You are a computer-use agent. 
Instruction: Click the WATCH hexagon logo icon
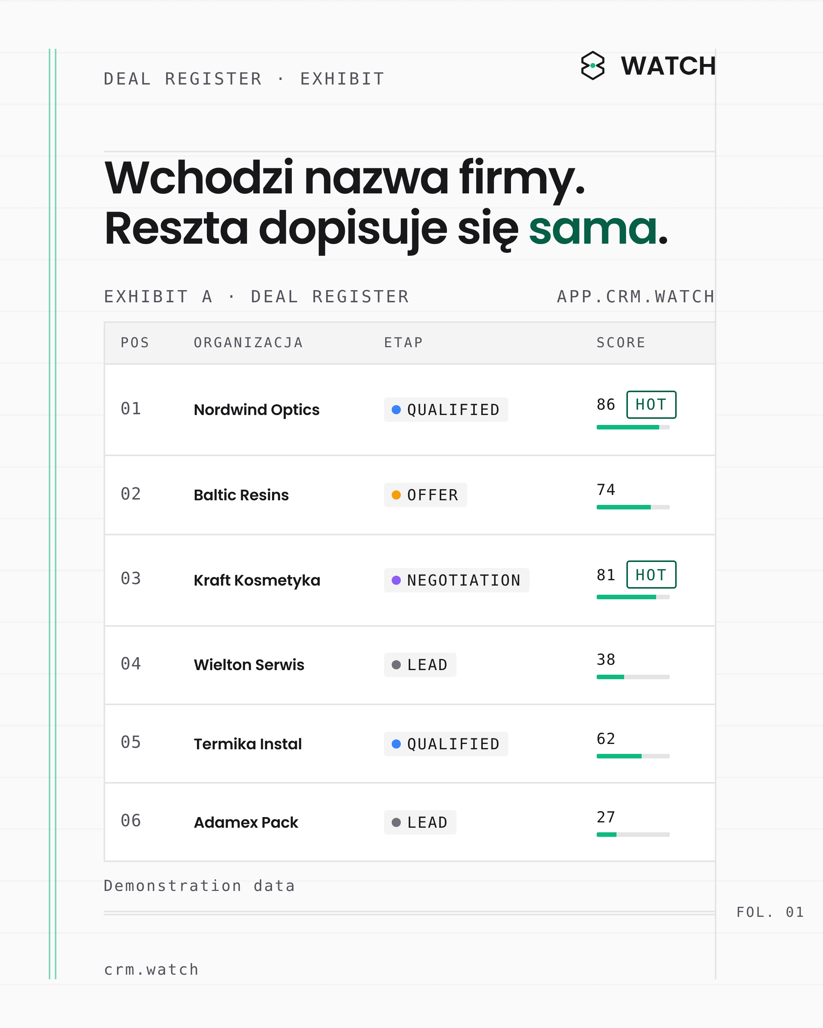click(592, 65)
